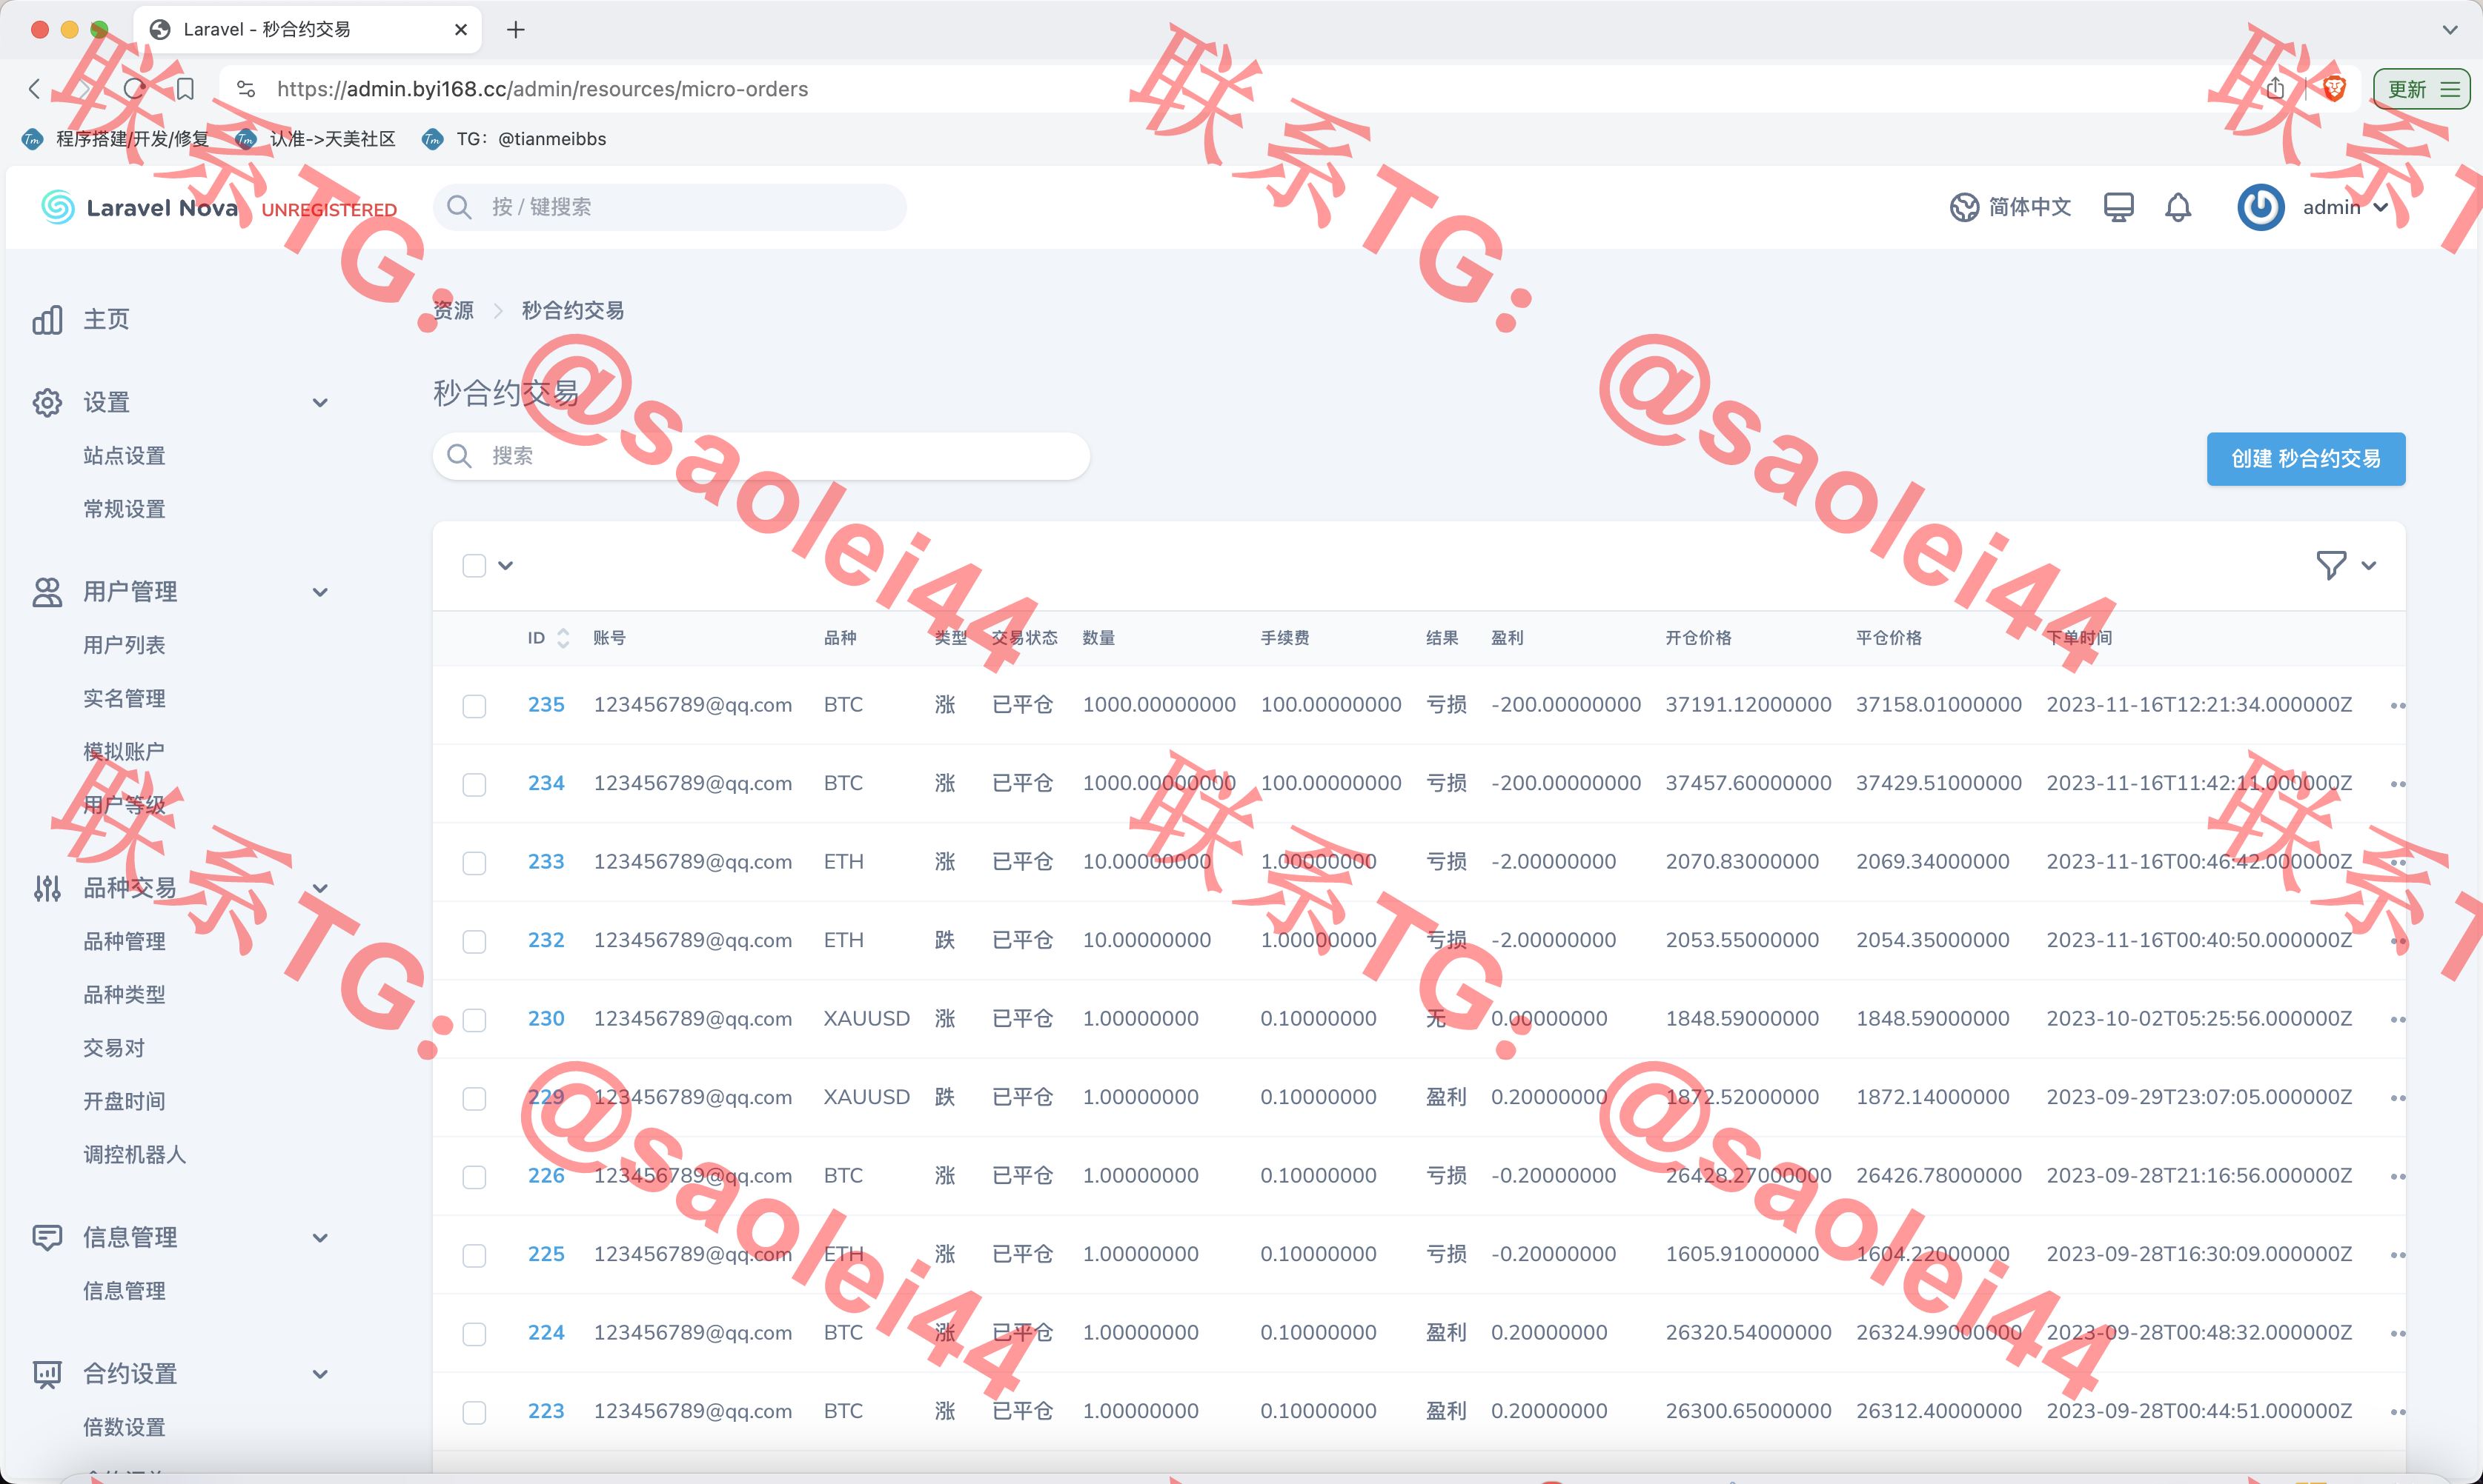
Task: Collapse the 设置 sidebar section
Action: (x=320, y=403)
